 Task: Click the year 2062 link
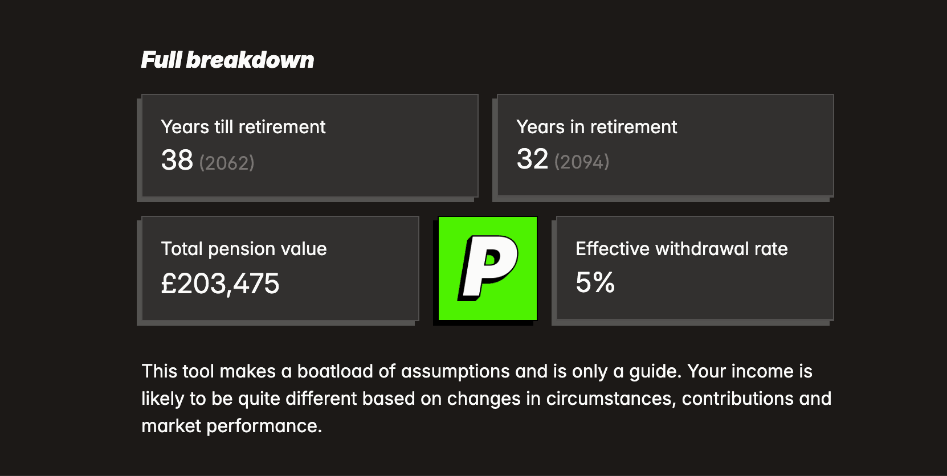coord(227,163)
